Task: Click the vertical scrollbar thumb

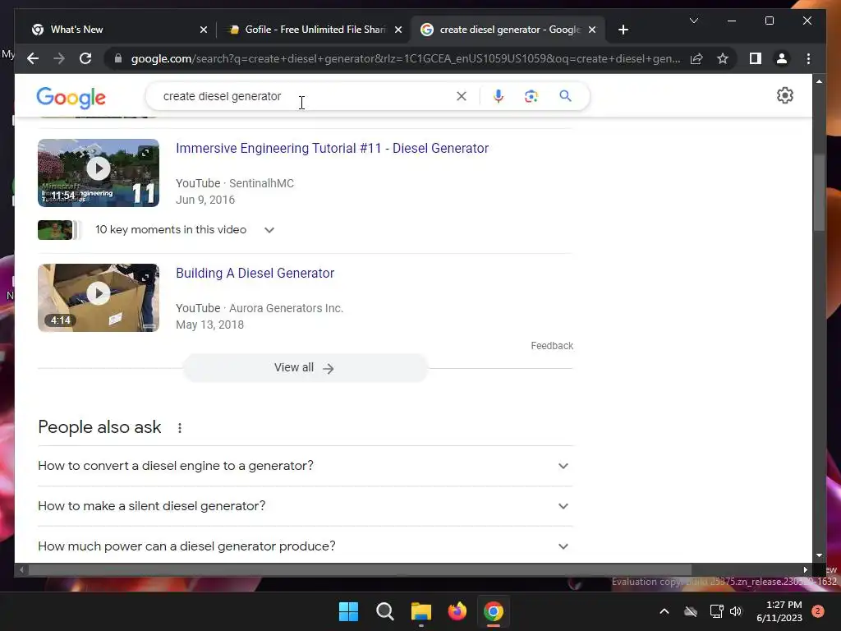Action: click(x=819, y=193)
